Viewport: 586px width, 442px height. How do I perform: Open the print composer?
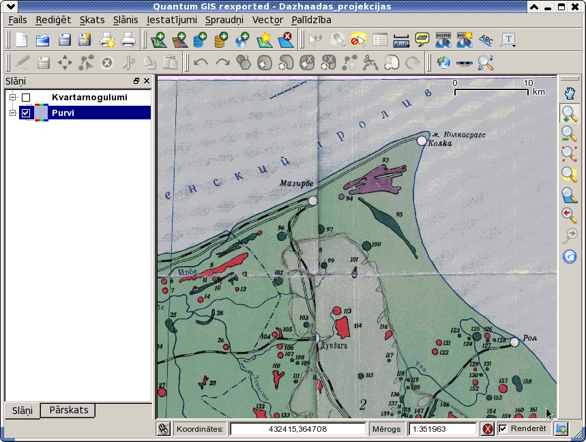107,40
